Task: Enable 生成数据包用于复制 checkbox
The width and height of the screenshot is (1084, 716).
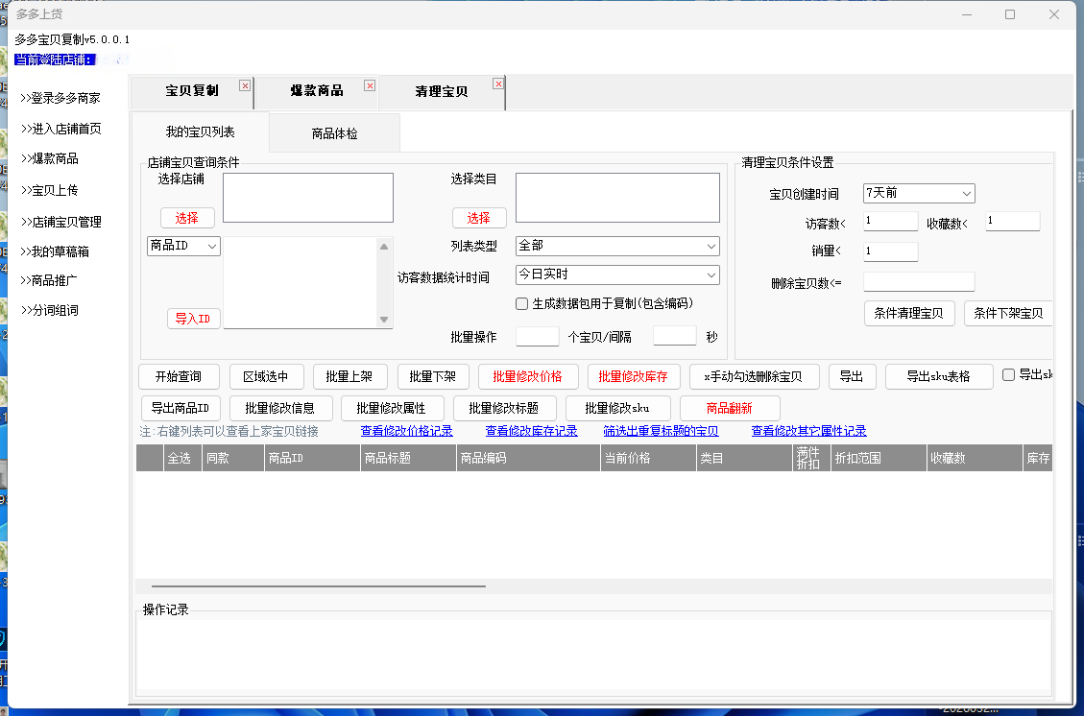Action: point(522,303)
